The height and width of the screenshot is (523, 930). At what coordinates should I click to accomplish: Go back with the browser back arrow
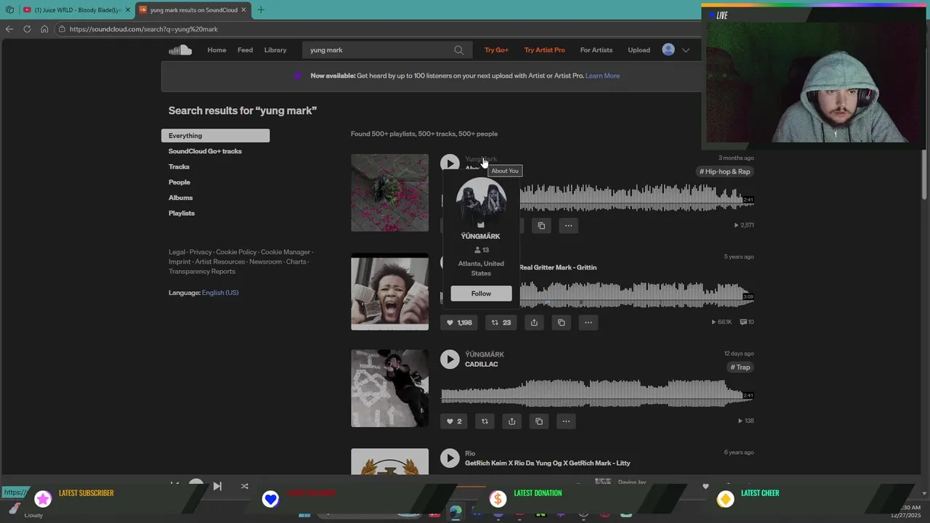pos(9,29)
